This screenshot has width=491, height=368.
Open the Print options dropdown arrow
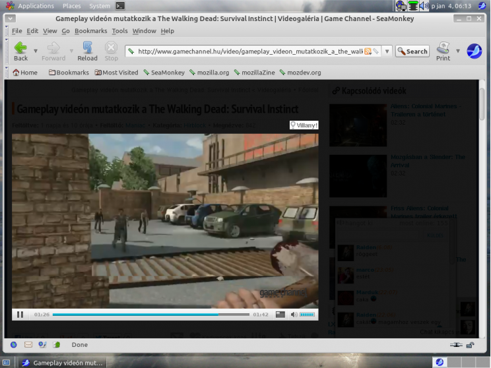coord(458,51)
